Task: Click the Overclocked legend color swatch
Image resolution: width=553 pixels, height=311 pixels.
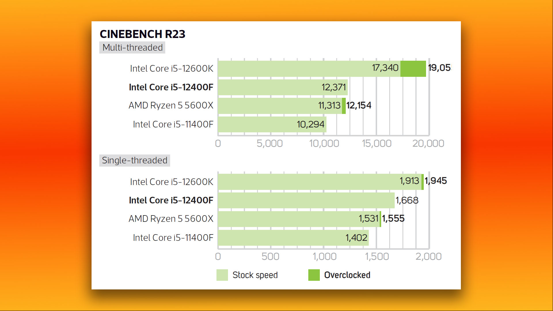Action: (314, 275)
